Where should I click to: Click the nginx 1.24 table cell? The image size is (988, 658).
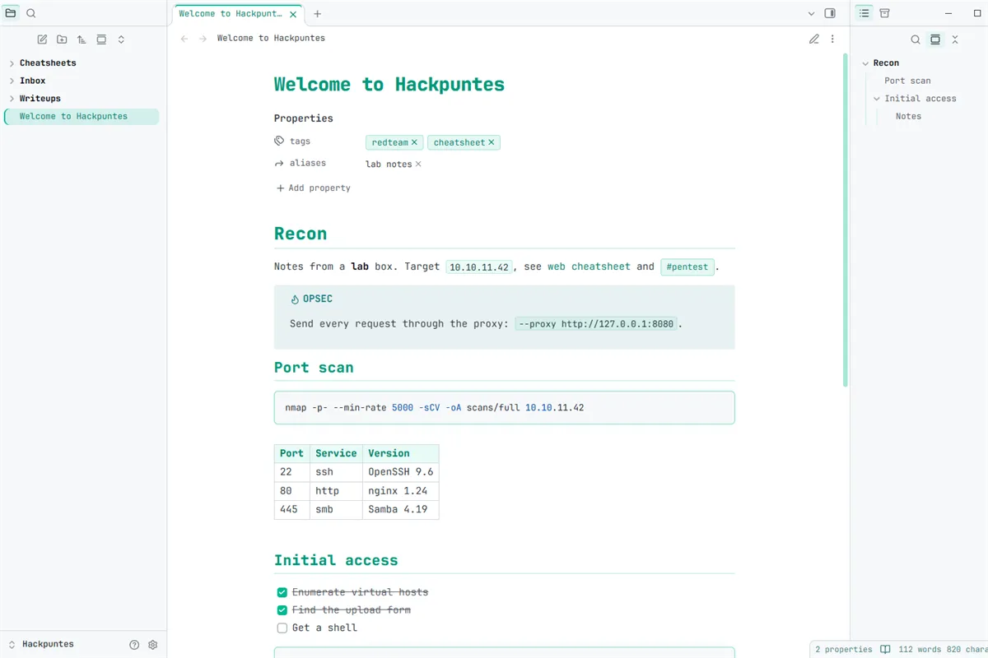tap(400, 491)
